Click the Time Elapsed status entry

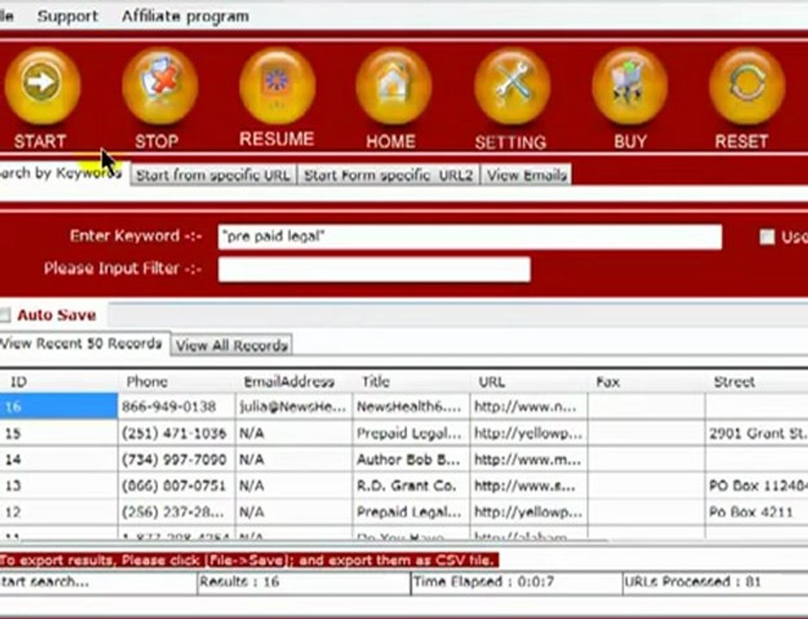coord(516,582)
